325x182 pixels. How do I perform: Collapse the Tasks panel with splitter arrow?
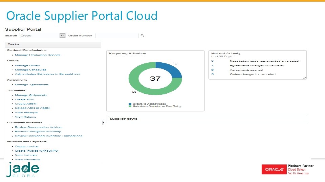[x=103, y=123]
